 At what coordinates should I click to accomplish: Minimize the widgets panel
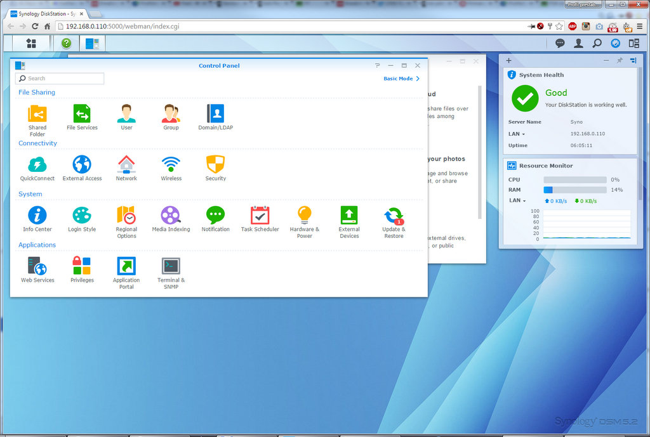tap(606, 60)
